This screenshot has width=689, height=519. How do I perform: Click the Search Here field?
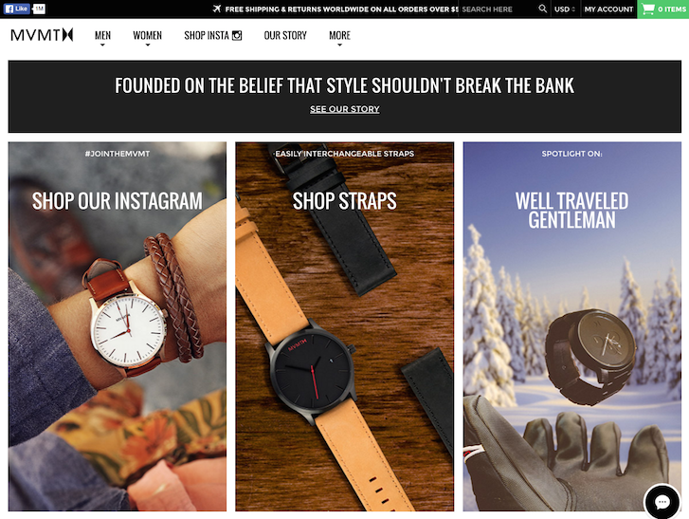[499, 9]
